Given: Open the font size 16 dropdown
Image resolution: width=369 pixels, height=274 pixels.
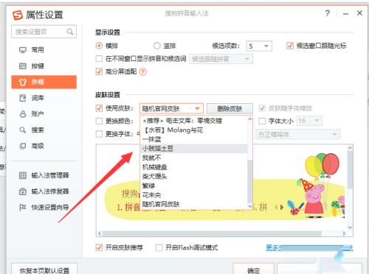Looking at the screenshot, I should (x=309, y=121).
